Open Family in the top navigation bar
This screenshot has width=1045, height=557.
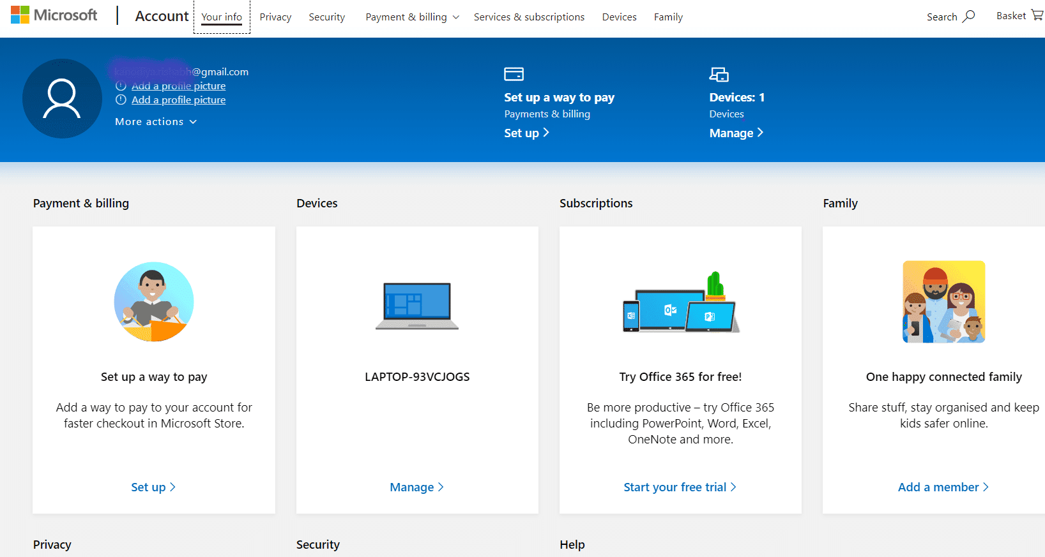point(668,17)
